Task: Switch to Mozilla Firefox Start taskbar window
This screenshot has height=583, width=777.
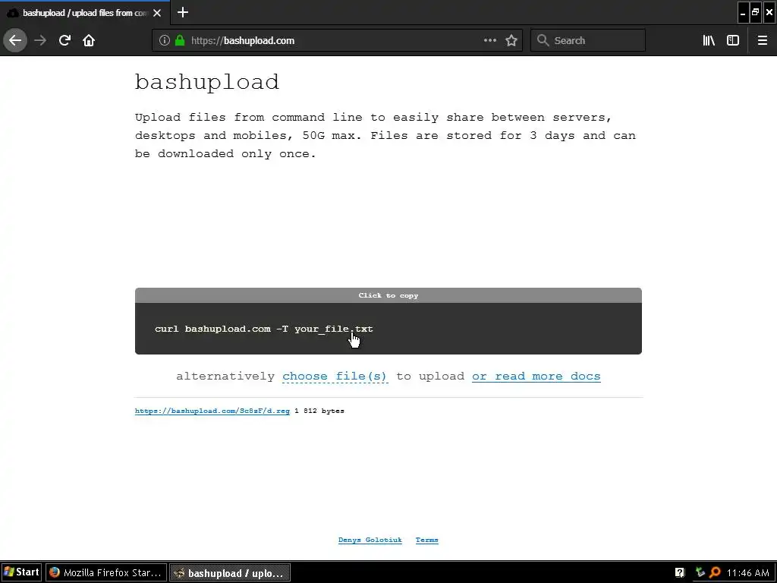Action: (x=106, y=572)
